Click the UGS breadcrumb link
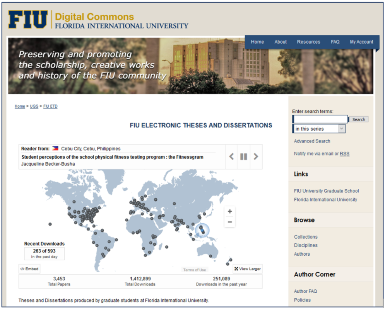Image resolution: width=385 pixels, height=309 pixels. (x=34, y=106)
